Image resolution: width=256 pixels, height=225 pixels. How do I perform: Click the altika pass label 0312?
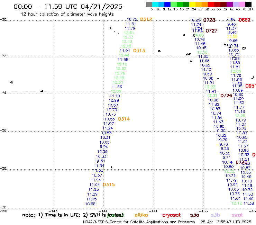146,19
